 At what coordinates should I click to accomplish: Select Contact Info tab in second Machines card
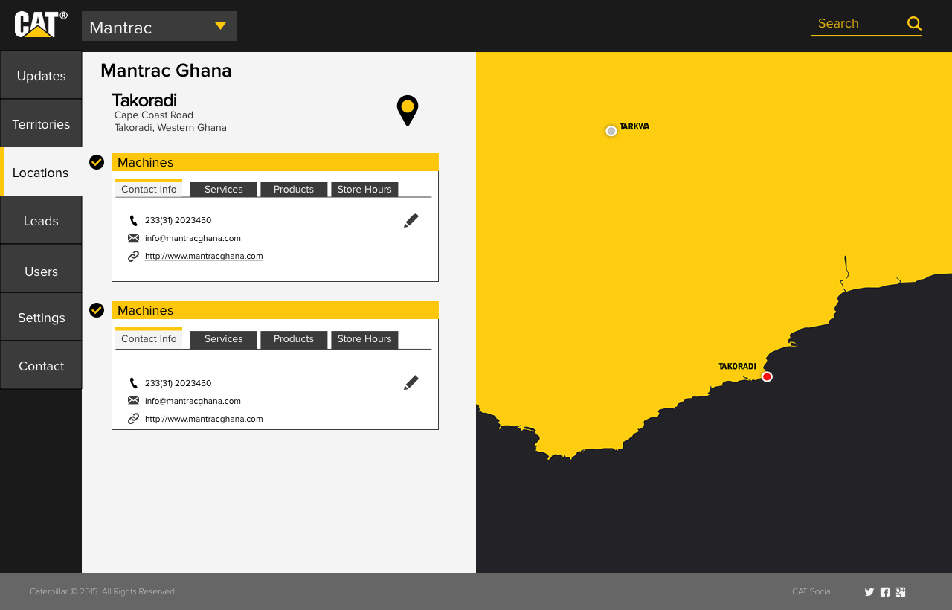tap(149, 338)
